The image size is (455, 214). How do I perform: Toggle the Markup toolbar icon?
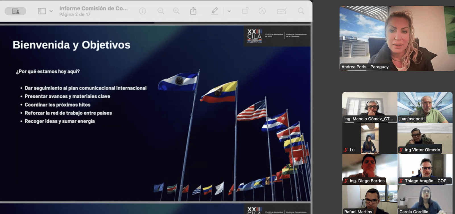coord(262,11)
